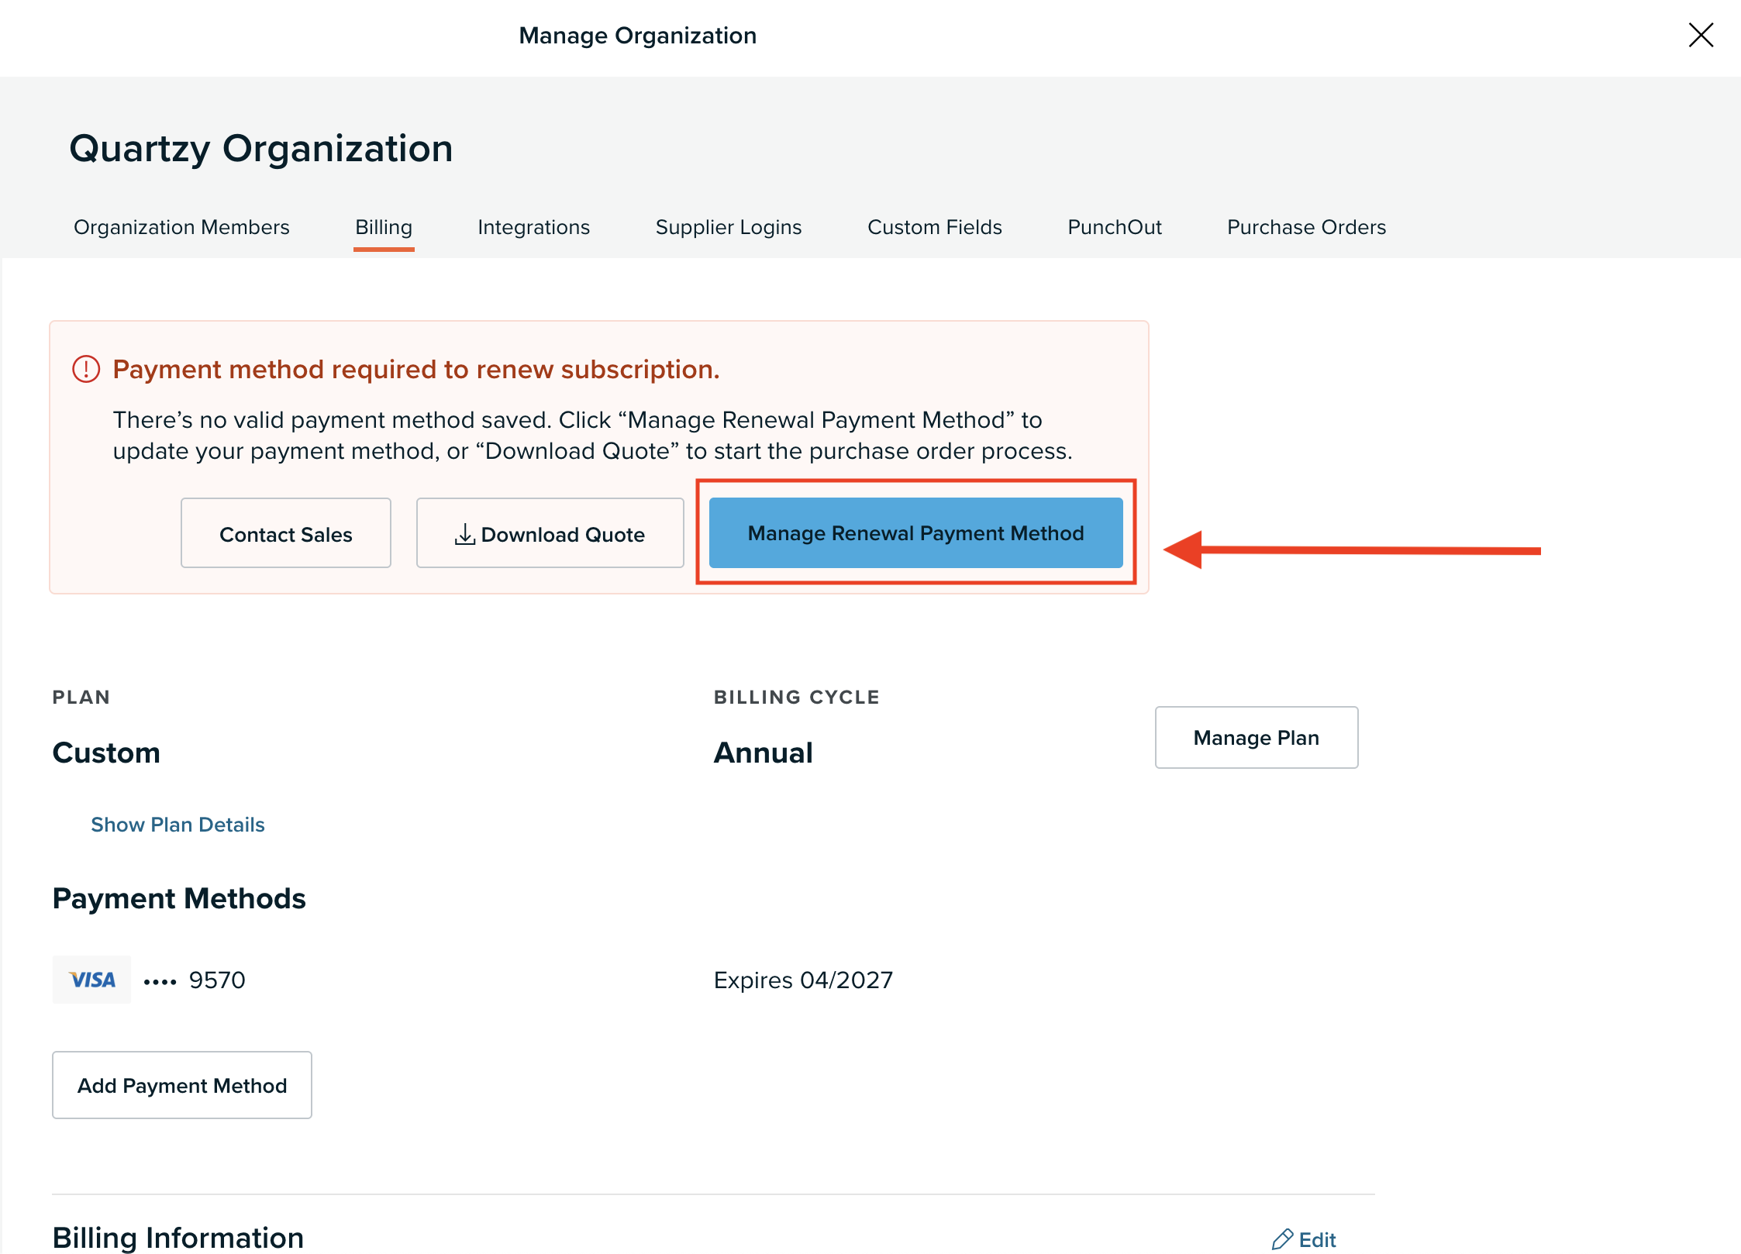
Task: Click the BILLING CYCLE label
Action: (x=797, y=697)
